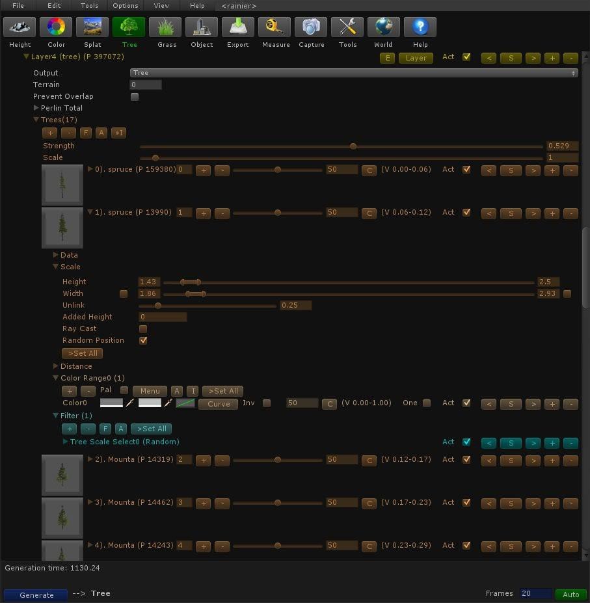
Task: Open the Color tool
Action: 56,27
